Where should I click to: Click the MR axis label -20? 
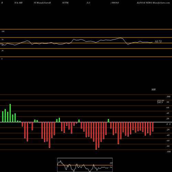(x=168, y=130)
